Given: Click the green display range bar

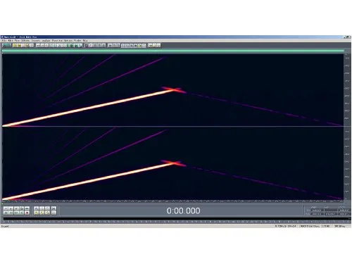Looking at the screenshot, I should (173, 51).
